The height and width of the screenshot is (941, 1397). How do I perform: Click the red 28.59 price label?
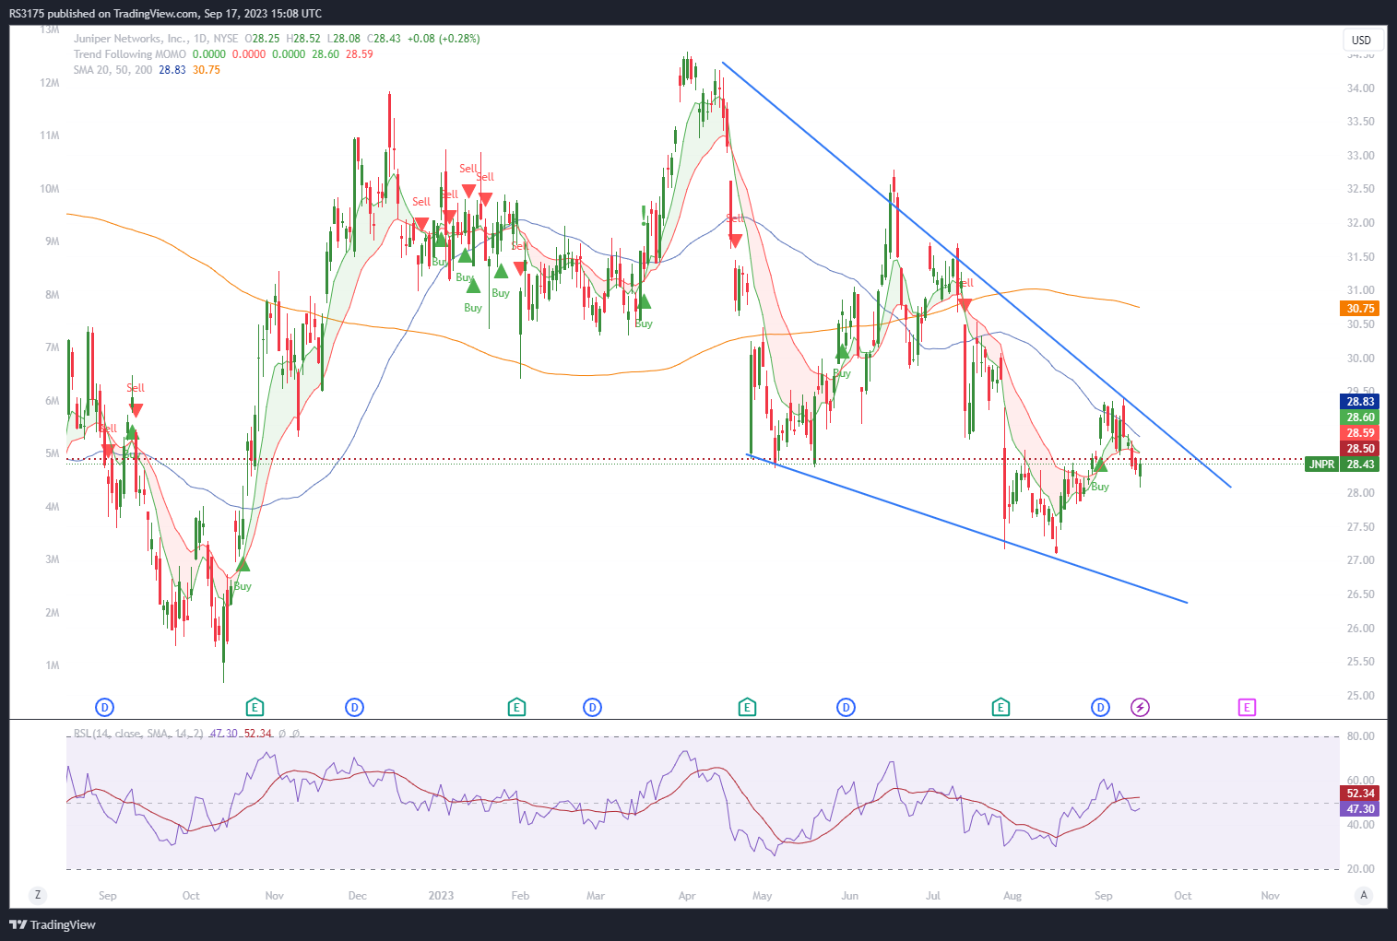(x=1360, y=433)
